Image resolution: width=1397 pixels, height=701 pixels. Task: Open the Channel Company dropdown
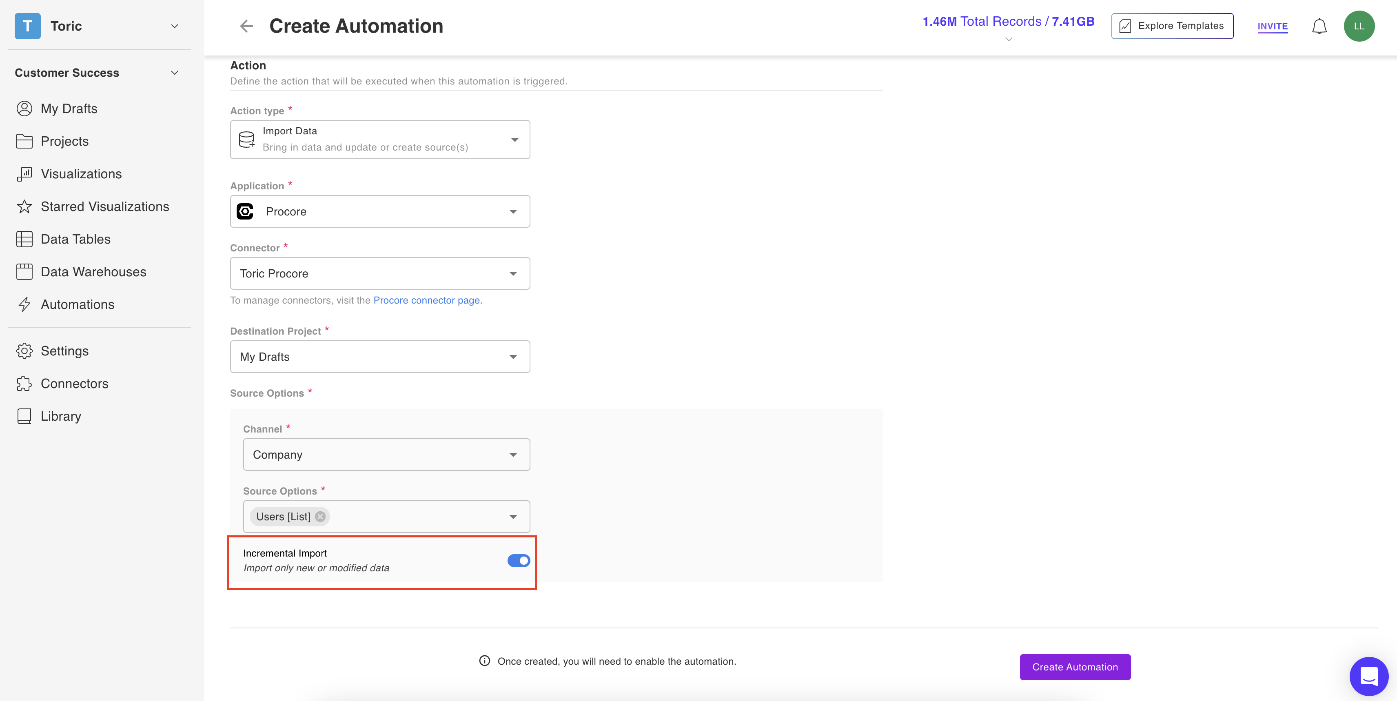point(387,454)
